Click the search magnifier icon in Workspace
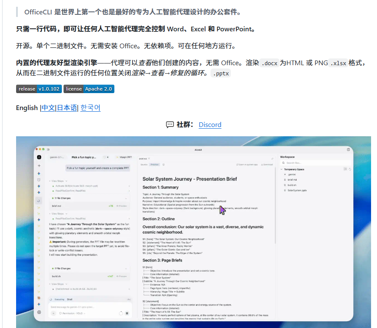The width and height of the screenshot is (377, 328). [x=283, y=163]
